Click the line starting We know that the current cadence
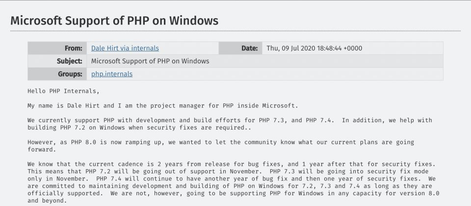 [232, 164]
